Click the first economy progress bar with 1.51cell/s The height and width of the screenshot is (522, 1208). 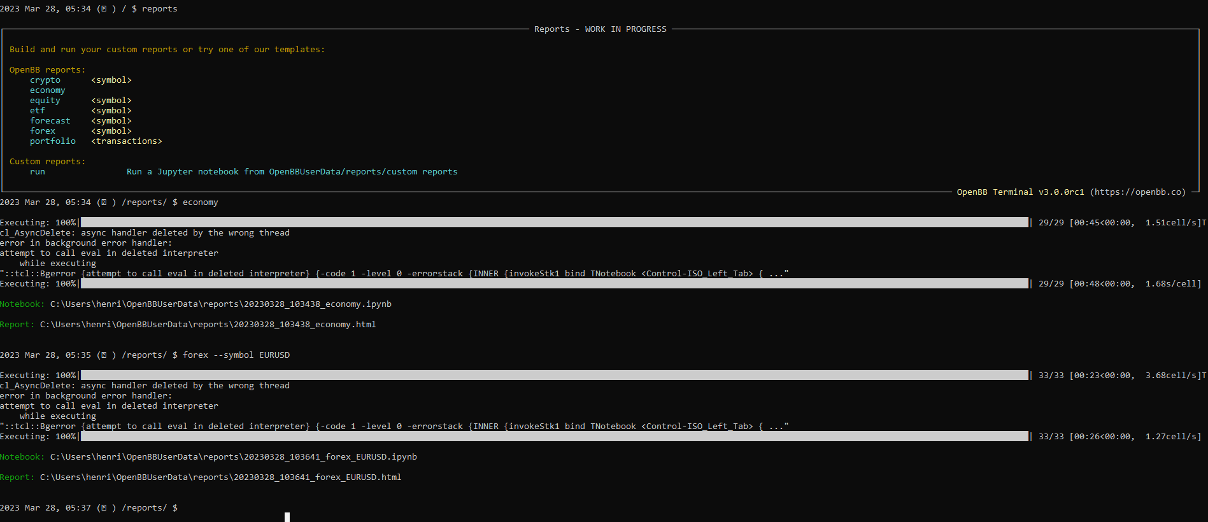(x=554, y=223)
